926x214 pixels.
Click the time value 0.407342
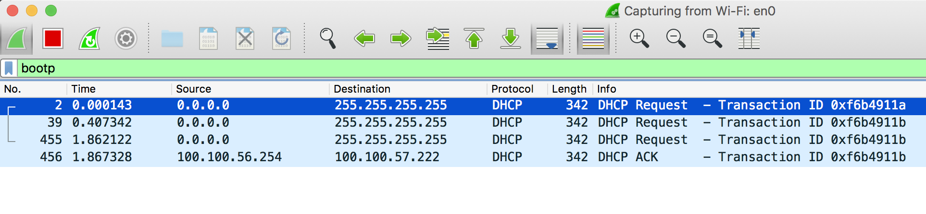(102, 123)
